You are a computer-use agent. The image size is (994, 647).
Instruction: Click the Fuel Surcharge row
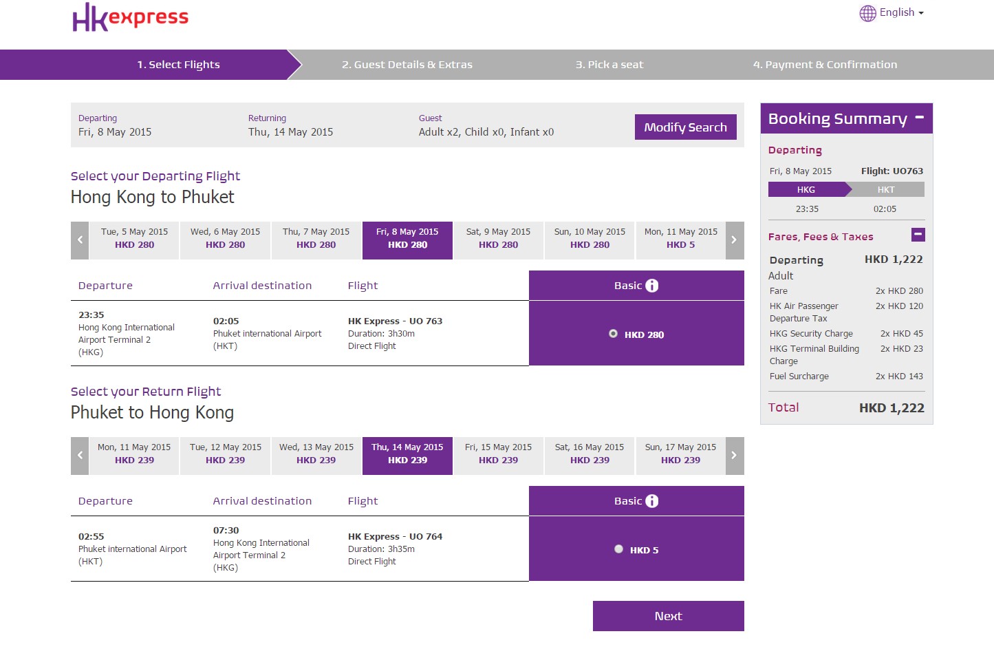coord(846,376)
